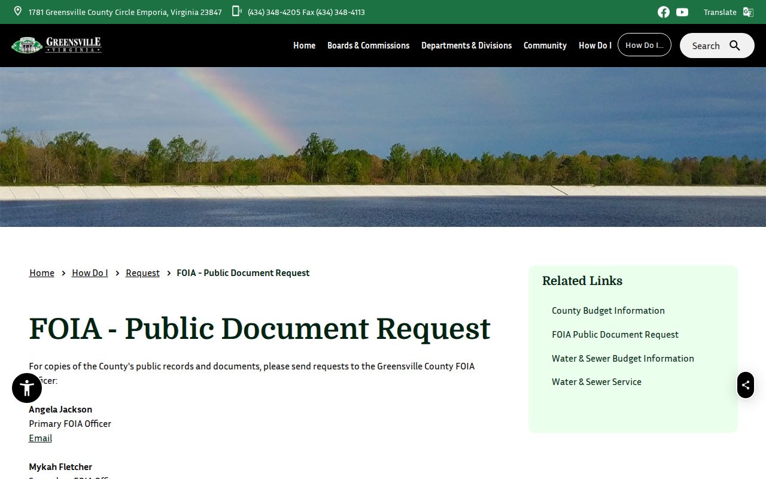
Task: Open the How Do I nav menu
Action: coord(595,46)
